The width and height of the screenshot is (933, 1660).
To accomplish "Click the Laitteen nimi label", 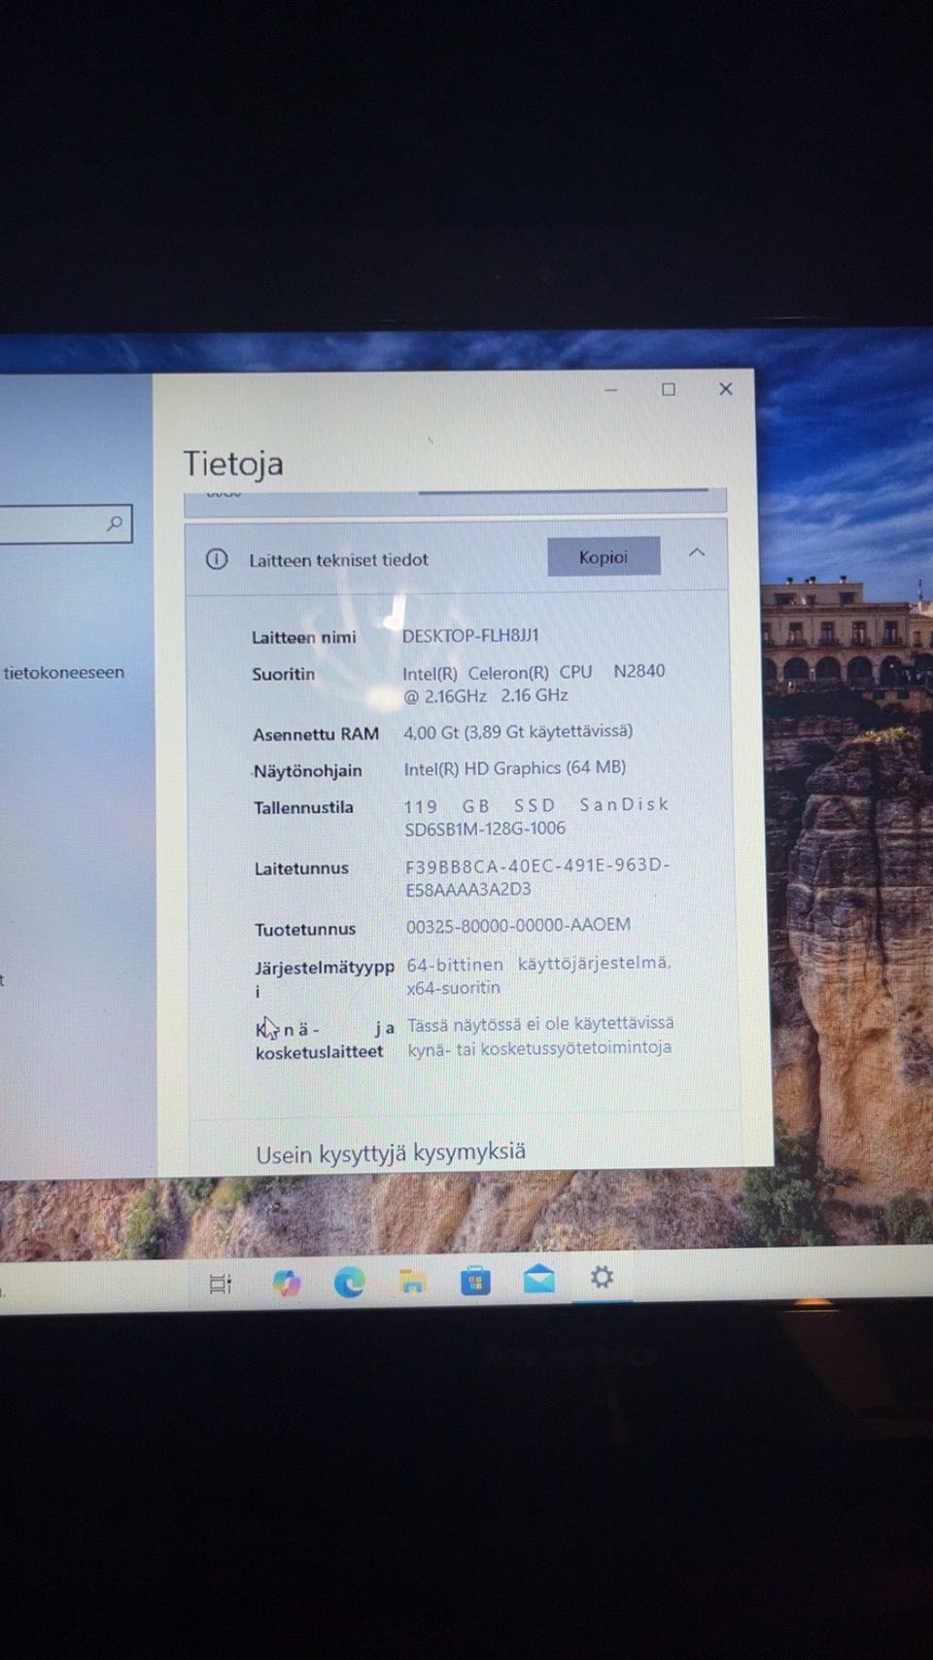I will pyautogui.click(x=304, y=638).
